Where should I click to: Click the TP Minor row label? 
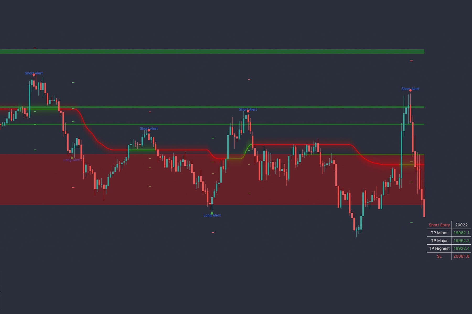coord(439,233)
